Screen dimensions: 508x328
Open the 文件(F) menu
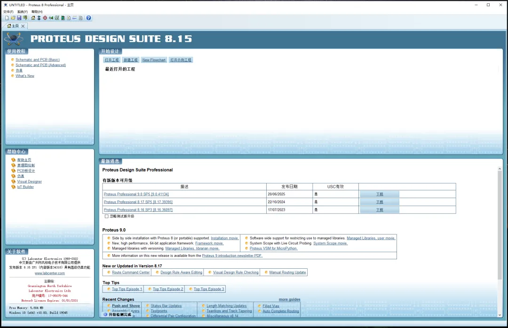pyautogui.click(x=8, y=12)
